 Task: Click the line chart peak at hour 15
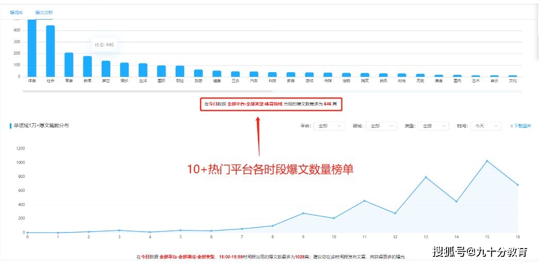487,161
